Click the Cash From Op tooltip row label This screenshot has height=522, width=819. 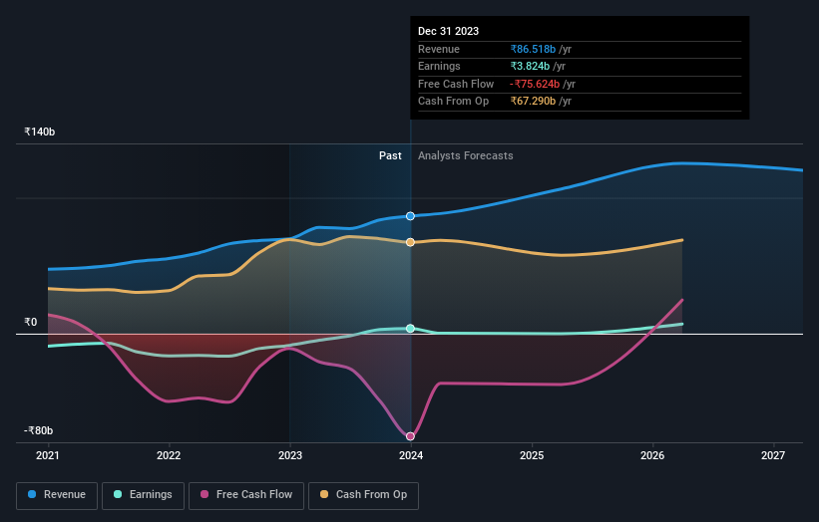(453, 102)
